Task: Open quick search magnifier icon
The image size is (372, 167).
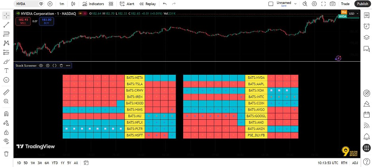Action: pyautogui.click(x=305, y=4)
